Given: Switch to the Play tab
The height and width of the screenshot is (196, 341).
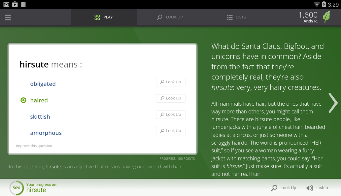Looking at the screenshot, I should pyautogui.click(x=104, y=17).
